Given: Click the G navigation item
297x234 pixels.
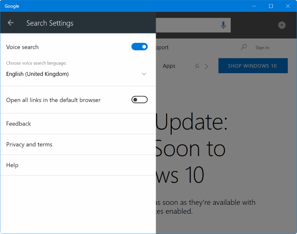Looking at the screenshot, I should pos(197,66).
